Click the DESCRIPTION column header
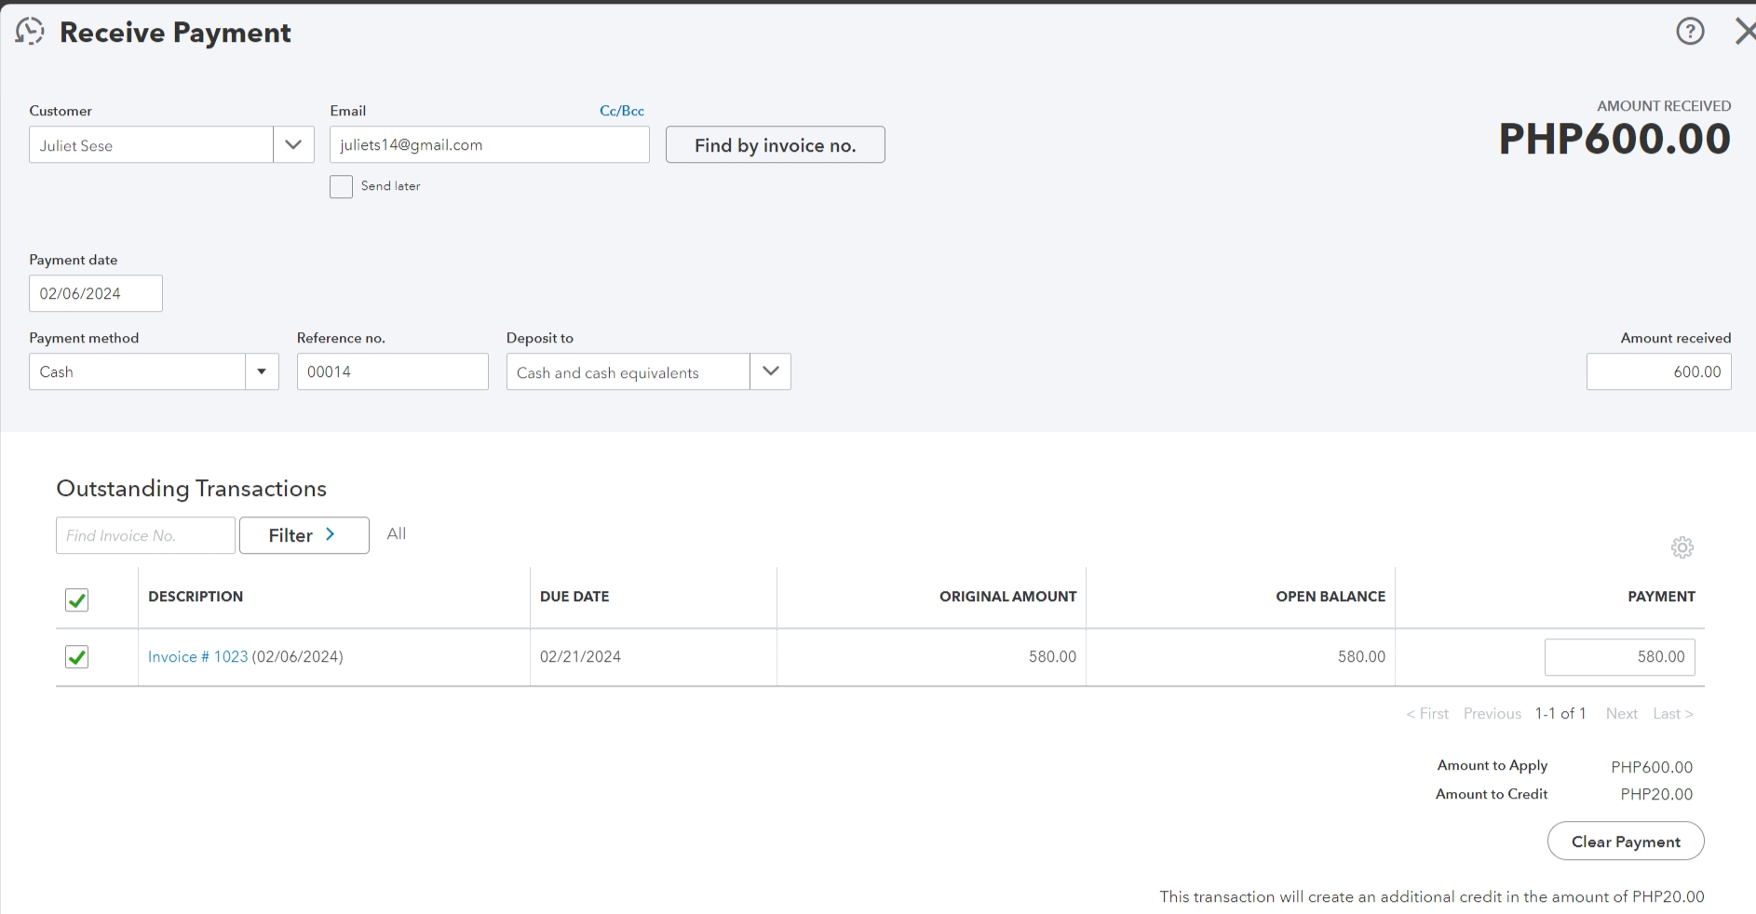 click(x=196, y=597)
